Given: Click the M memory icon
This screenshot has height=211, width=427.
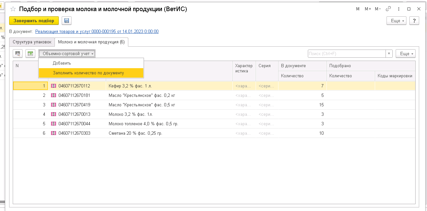Looking at the screenshot, I should pyautogui.click(x=358, y=9).
